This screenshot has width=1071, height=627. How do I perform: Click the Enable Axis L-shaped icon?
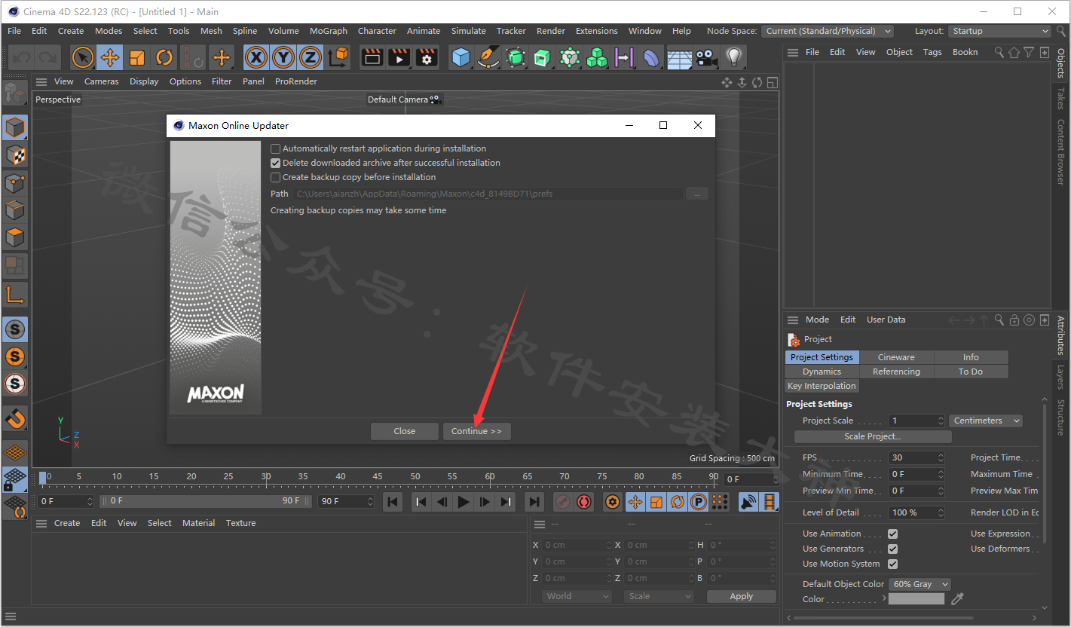15,295
